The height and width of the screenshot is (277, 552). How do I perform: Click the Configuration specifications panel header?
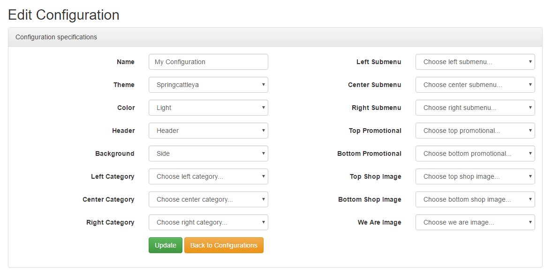tap(275, 37)
